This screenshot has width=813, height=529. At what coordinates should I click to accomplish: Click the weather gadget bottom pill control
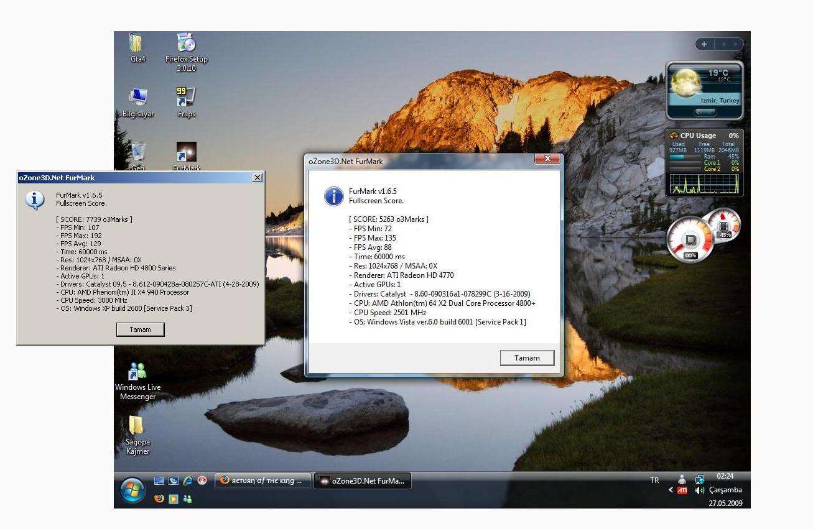click(705, 112)
